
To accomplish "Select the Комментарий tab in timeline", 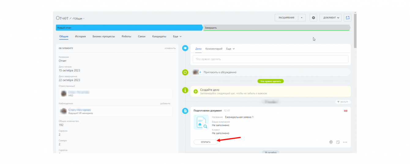I will coord(214,49).
